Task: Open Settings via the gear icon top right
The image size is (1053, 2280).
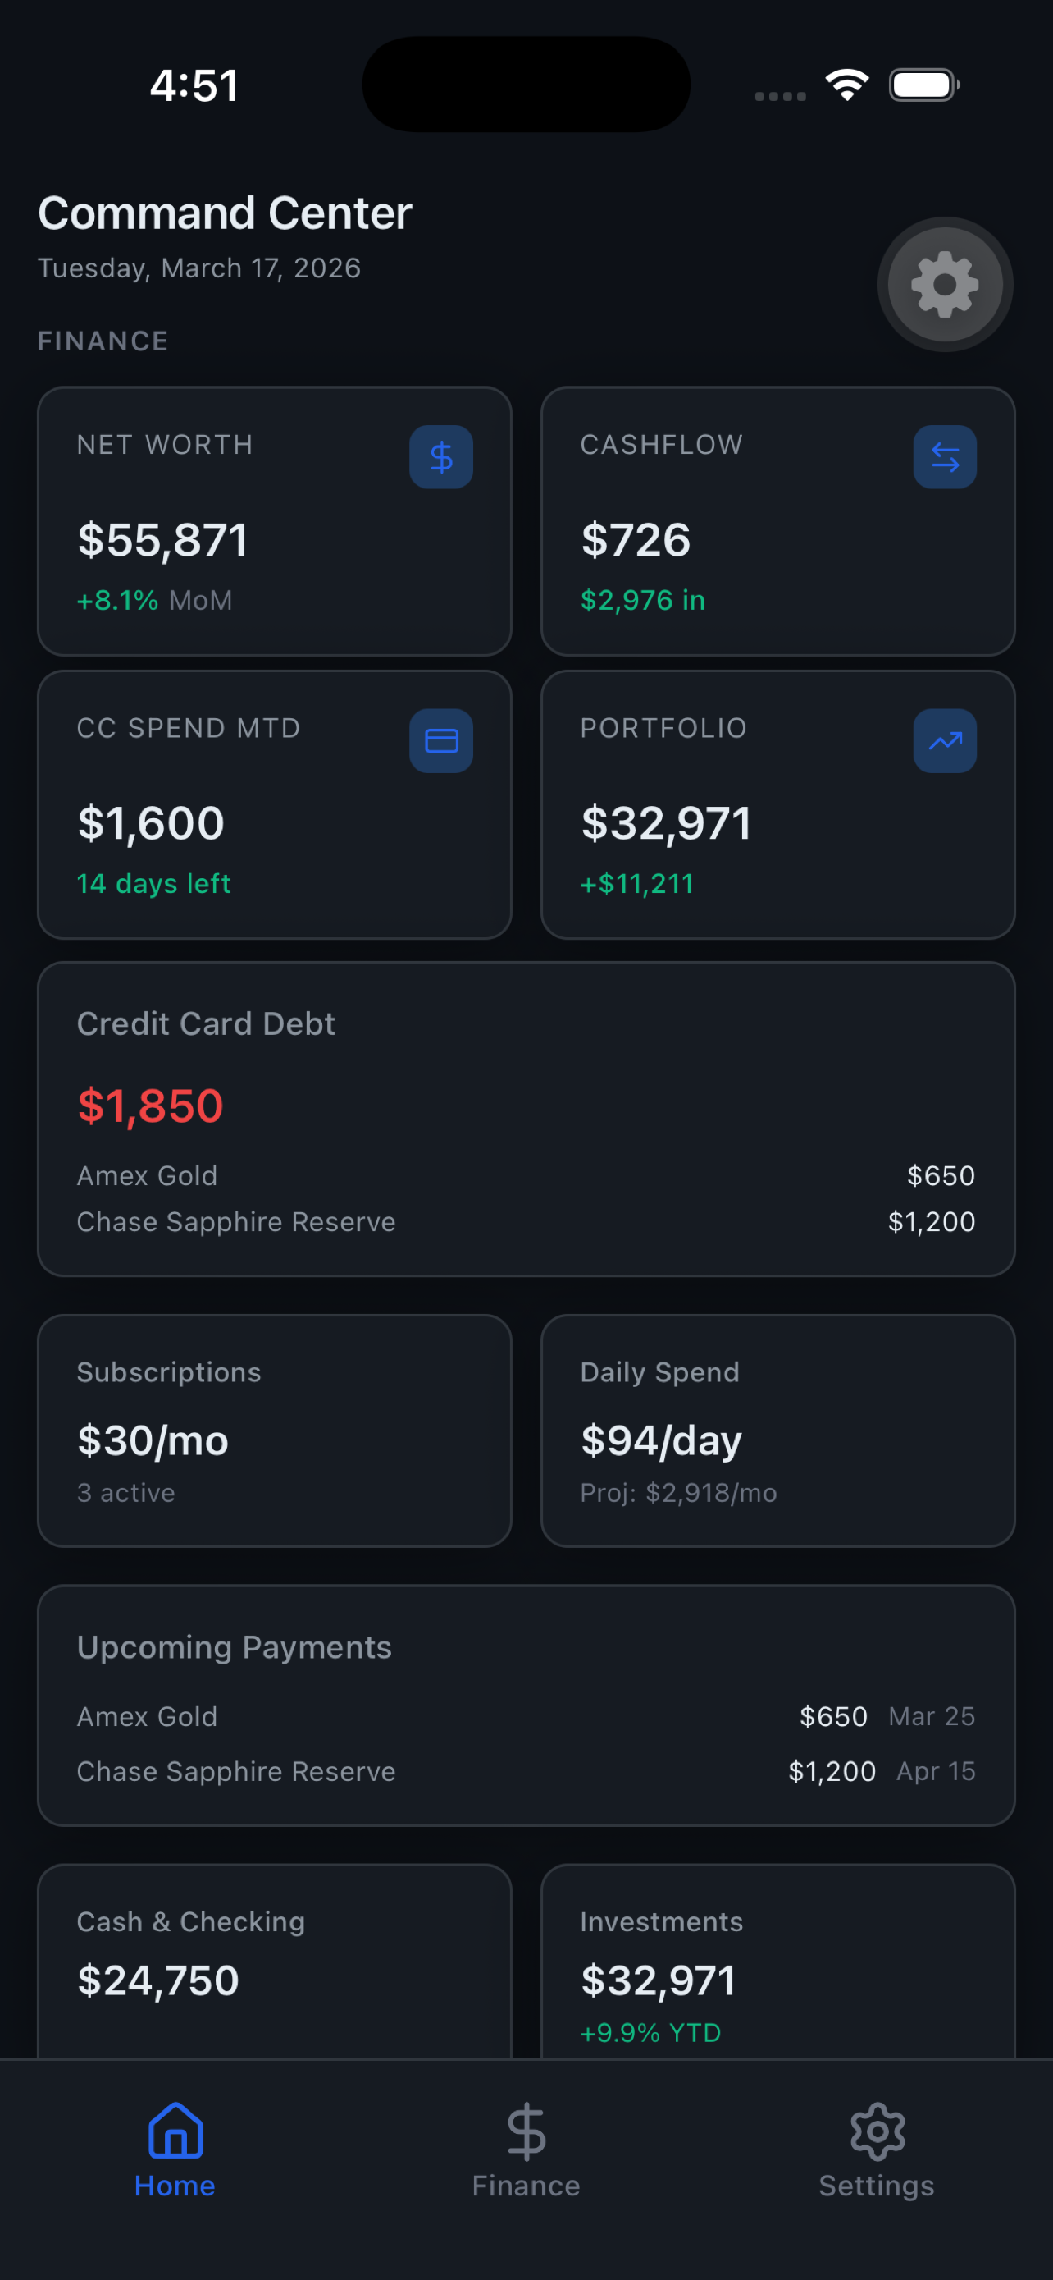Action: 943,284
